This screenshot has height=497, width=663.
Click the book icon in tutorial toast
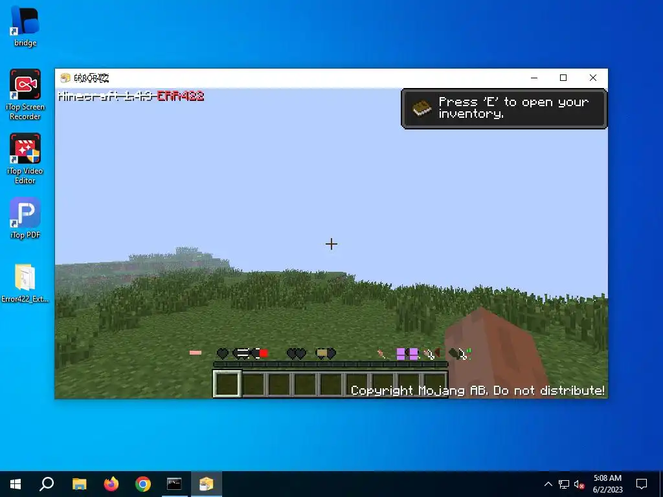point(421,108)
